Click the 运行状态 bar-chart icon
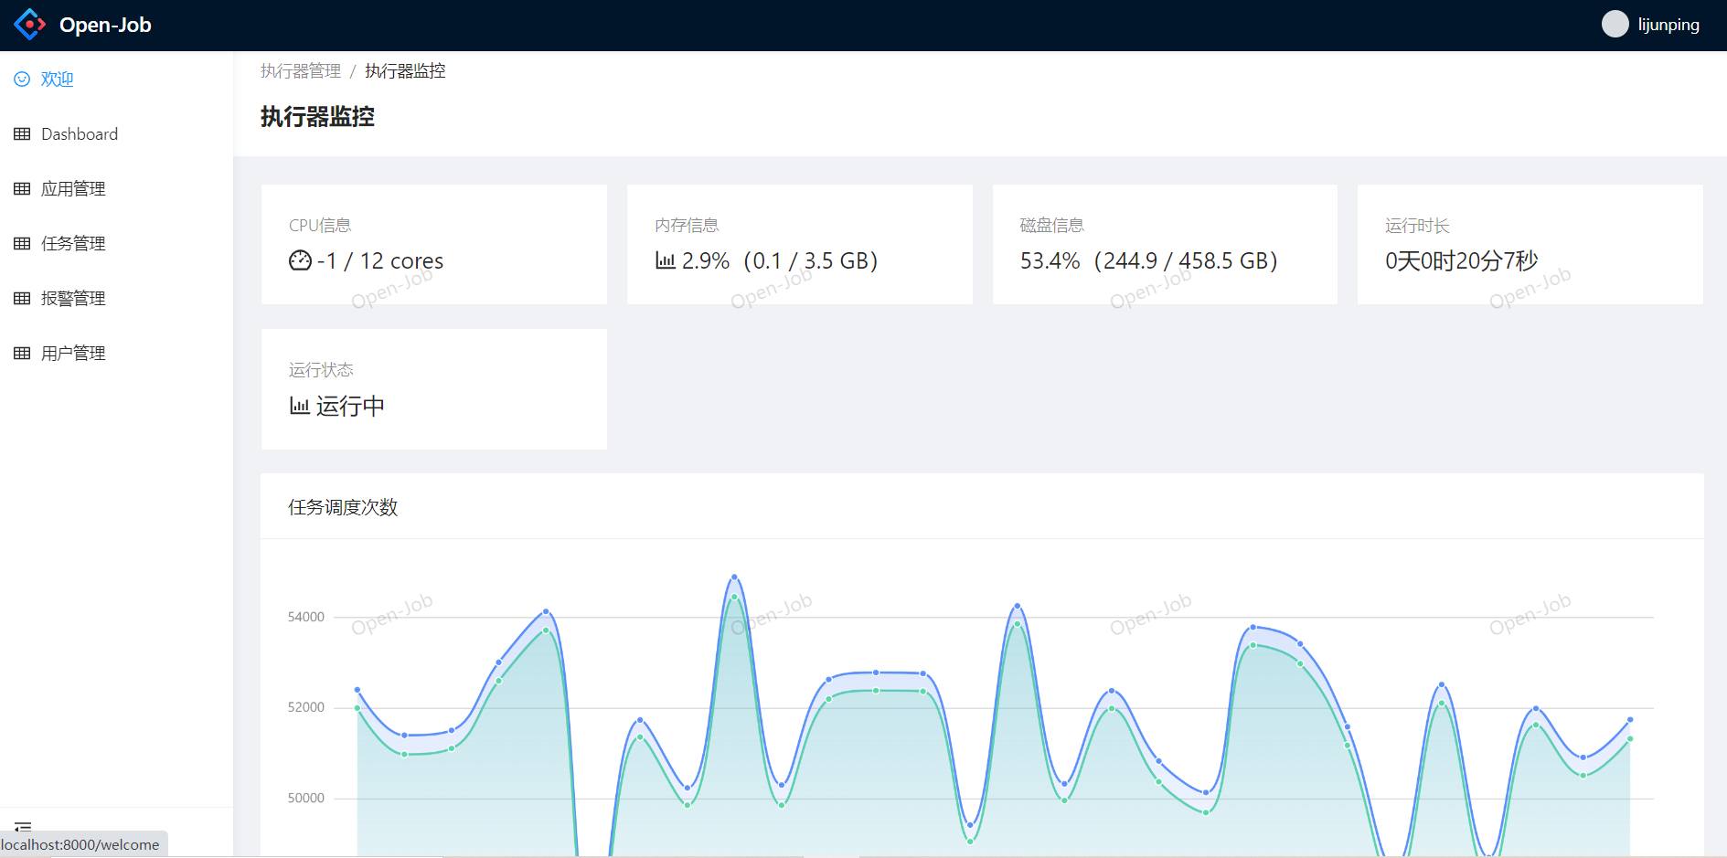The image size is (1727, 858). [300, 405]
